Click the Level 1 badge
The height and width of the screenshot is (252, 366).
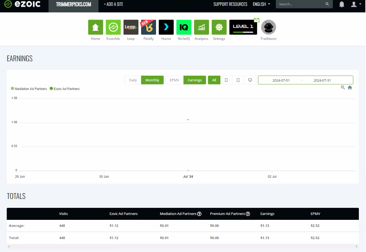(243, 27)
